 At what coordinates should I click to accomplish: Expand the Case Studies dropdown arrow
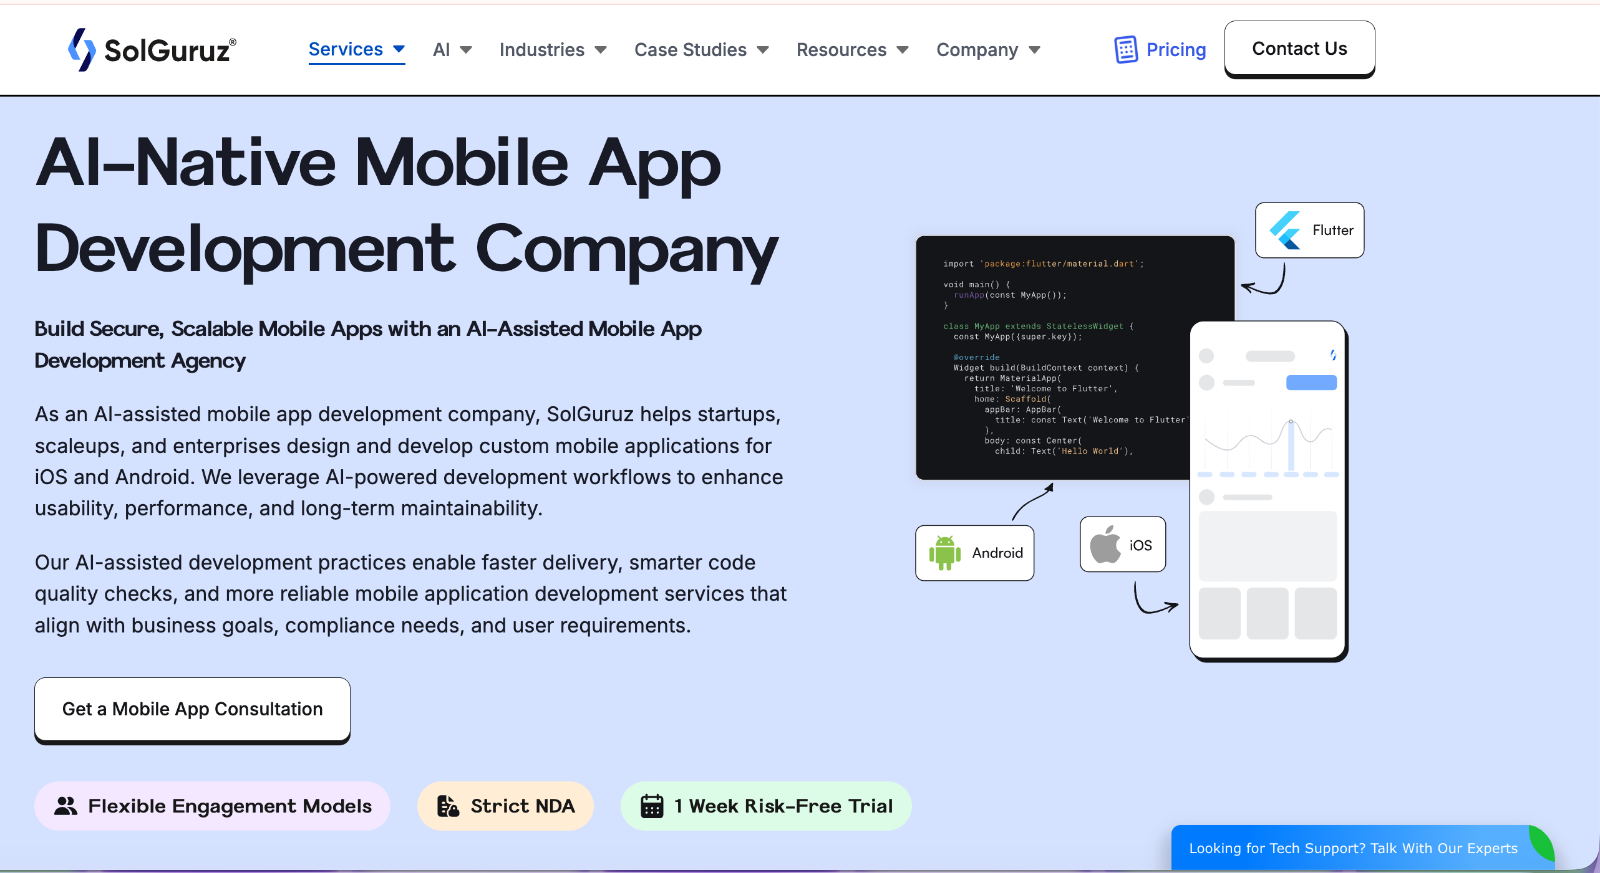[x=763, y=50]
